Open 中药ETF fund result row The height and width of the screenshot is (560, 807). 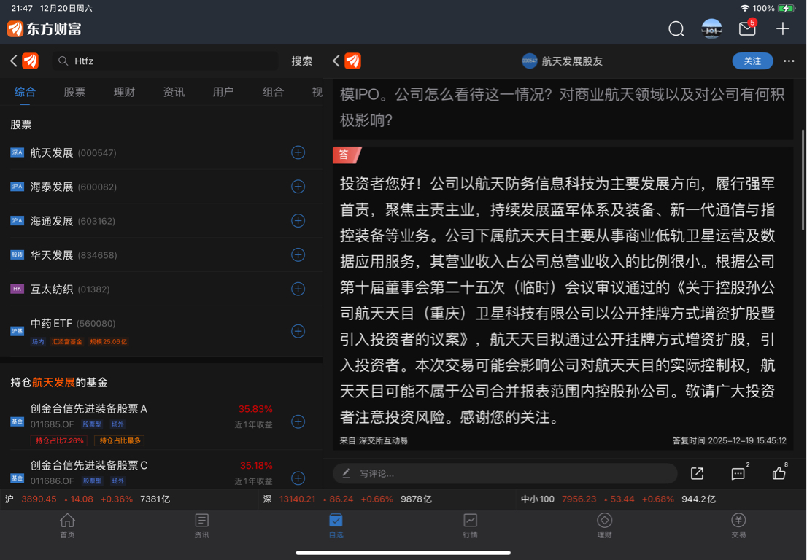coord(161,331)
